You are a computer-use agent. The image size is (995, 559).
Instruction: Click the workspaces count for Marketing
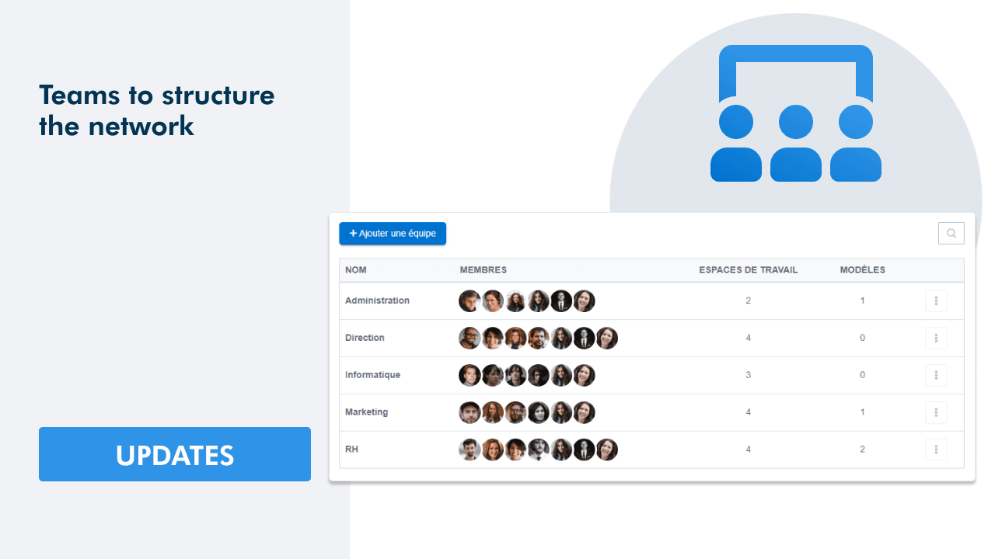748,412
